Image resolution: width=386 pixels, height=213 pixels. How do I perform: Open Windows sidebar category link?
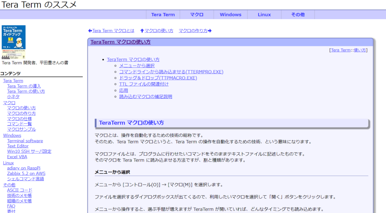[x=12, y=135]
